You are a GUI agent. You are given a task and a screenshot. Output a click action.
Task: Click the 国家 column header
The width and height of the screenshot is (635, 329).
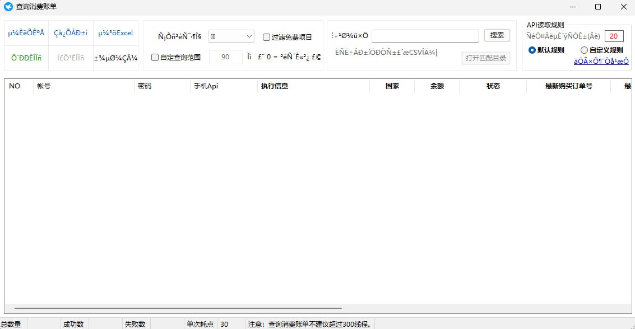pos(392,86)
